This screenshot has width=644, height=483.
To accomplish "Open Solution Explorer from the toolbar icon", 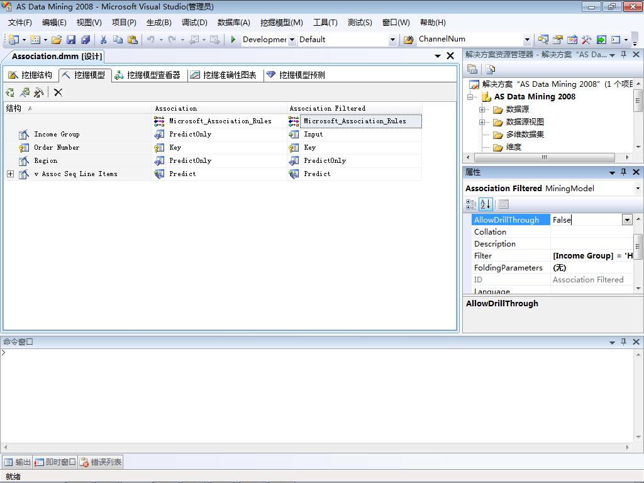I will pos(543,40).
